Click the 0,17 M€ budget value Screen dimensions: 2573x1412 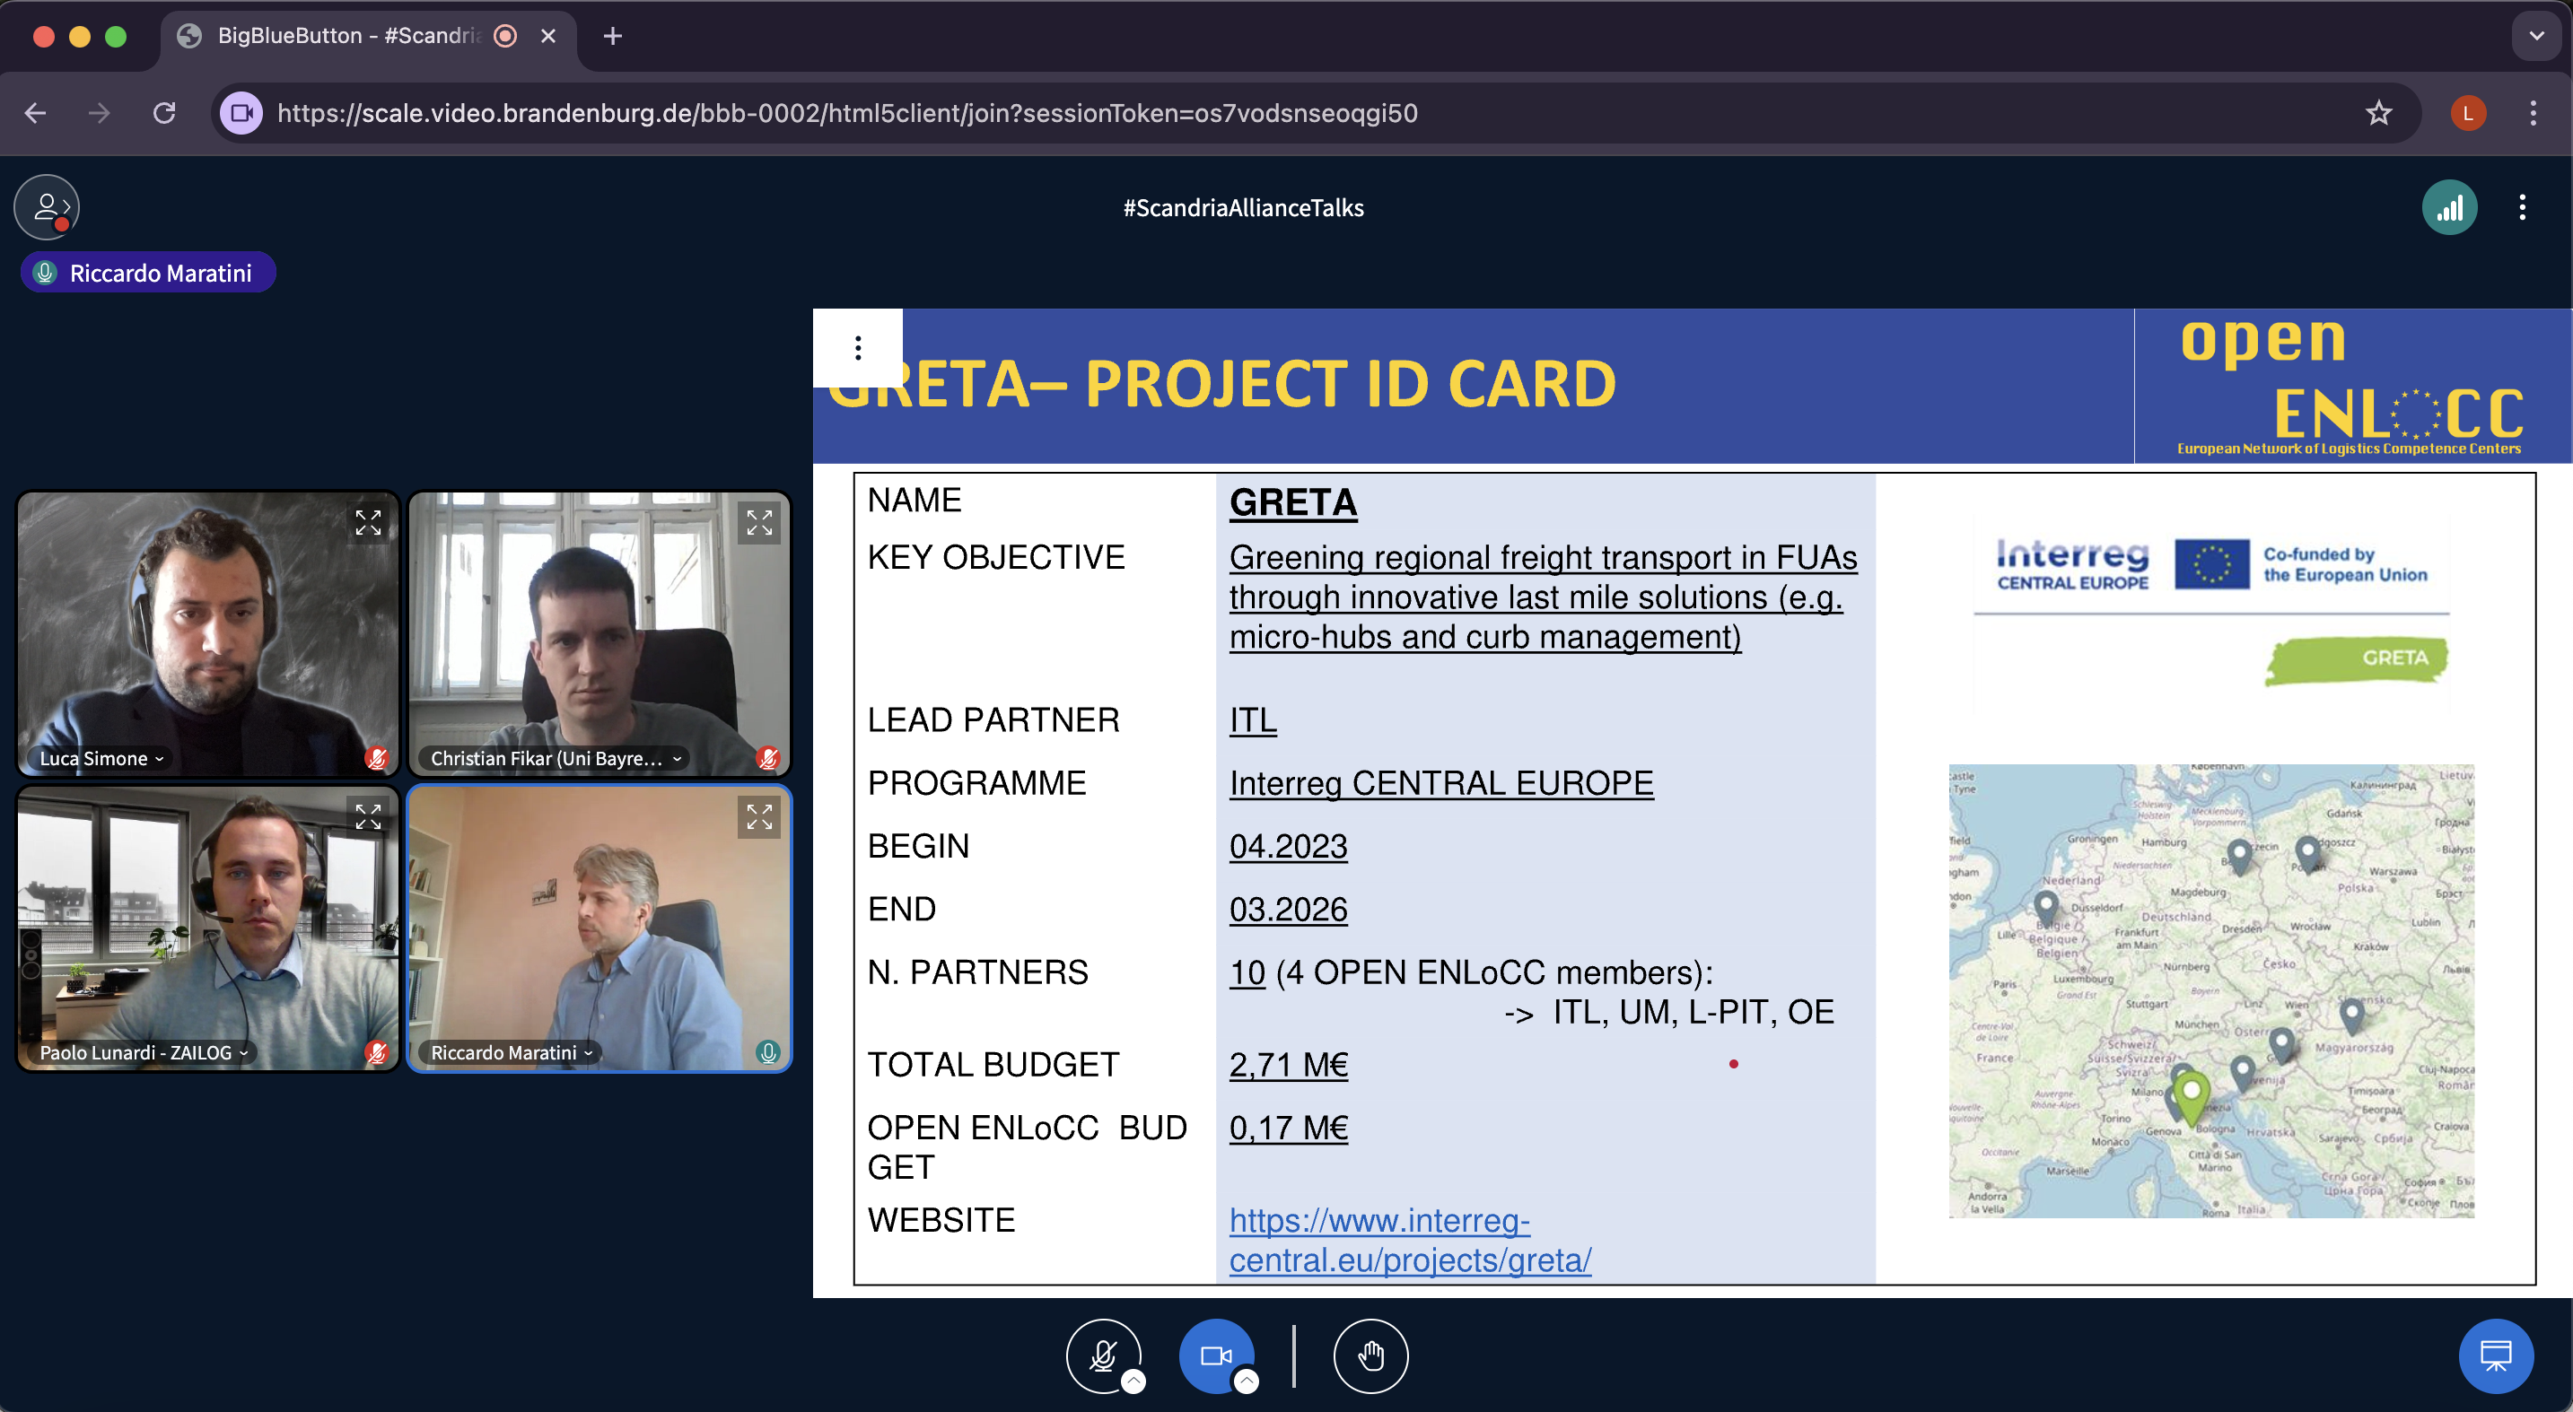click(1289, 1128)
